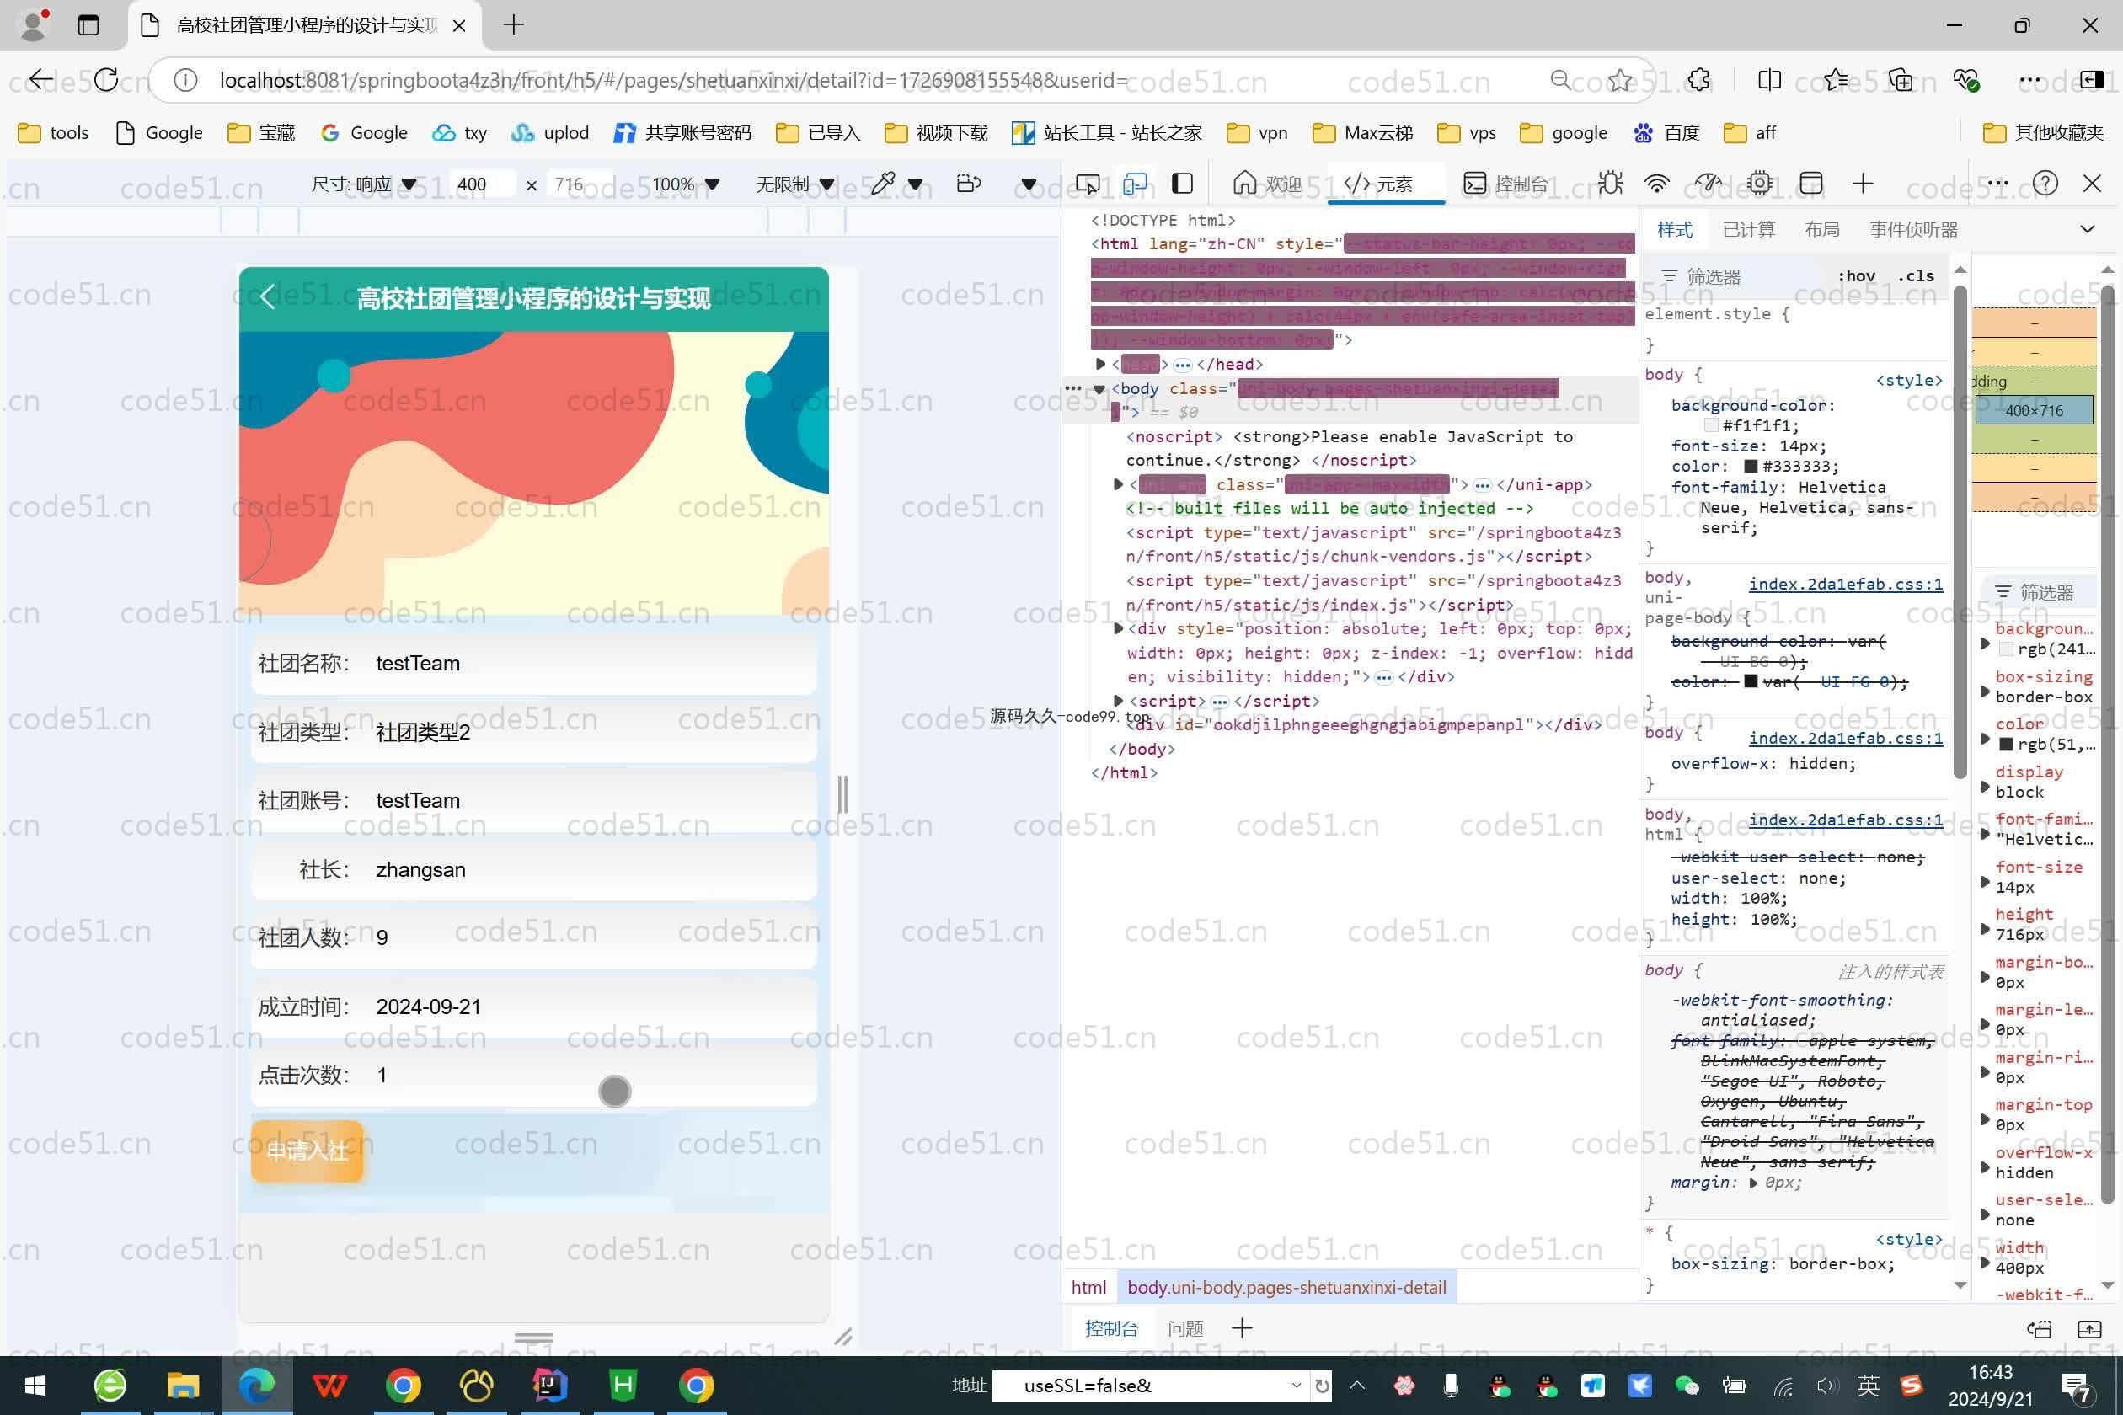Open DevTools customize ellipsis menu
Viewport: 2123px width, 1415px height.
pos(1997,184)
